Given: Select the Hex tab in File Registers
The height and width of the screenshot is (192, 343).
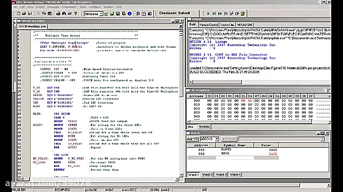Looking at the screenshot, I should (191, 126).
